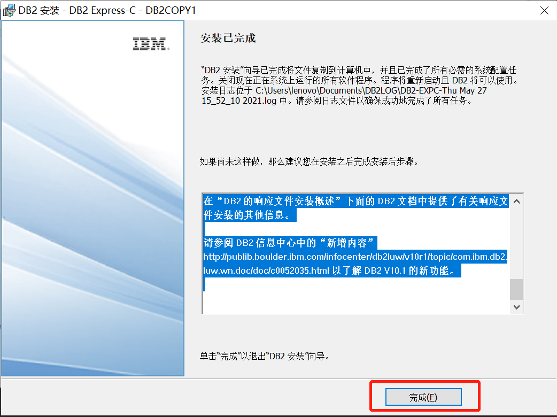Close the DB2 安装 wizard window
The height and width of the screenshot is (417, 557).
coord(544,10)
